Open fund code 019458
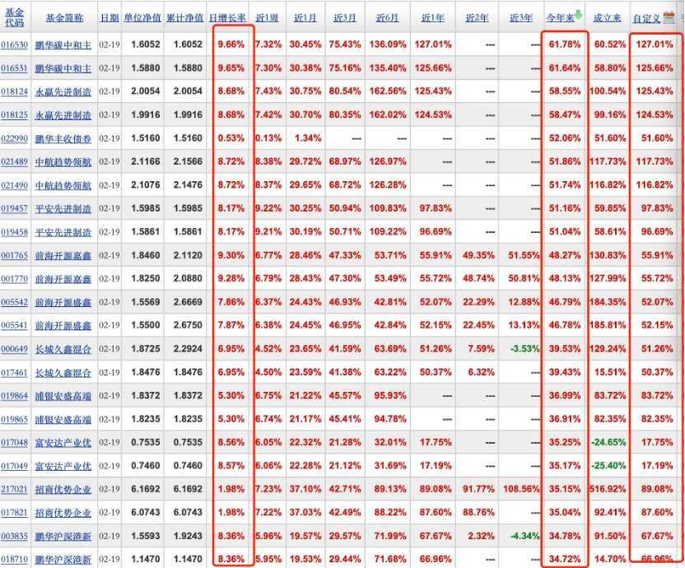The image size is (685, 568). pos(15,232)
